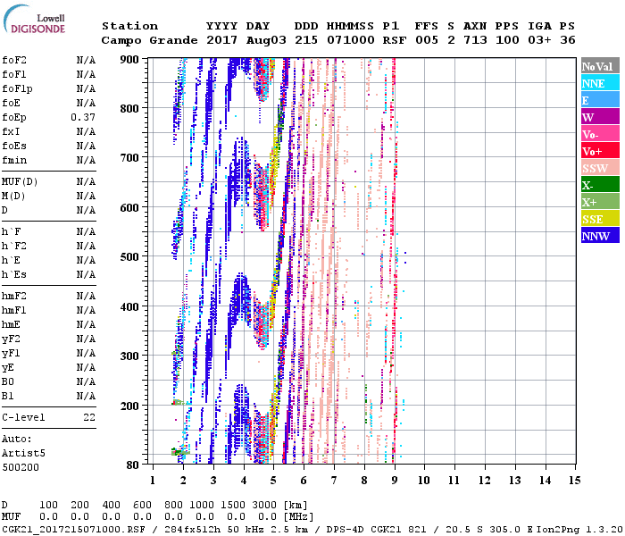Select the Vo- pink legend swatch
The height and width of the screenshot is (536, 625).
600,134
